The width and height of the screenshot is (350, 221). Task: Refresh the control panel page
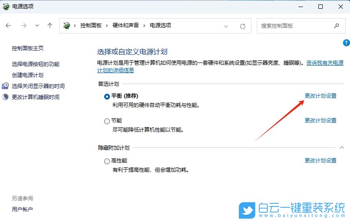[243, 26]
